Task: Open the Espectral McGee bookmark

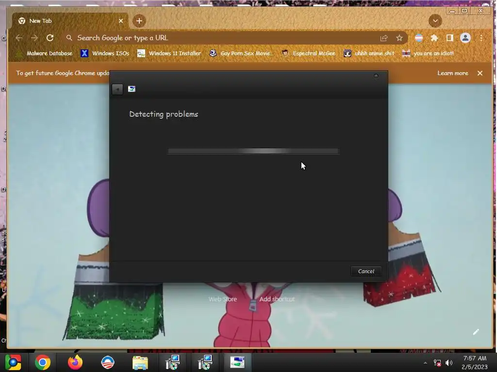Action: point(309,53)
